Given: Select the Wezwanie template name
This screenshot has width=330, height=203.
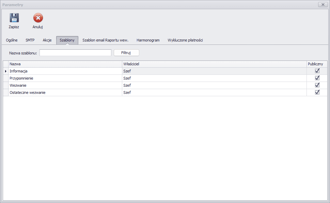Looking at the screenshot, I should coord(18,85).
